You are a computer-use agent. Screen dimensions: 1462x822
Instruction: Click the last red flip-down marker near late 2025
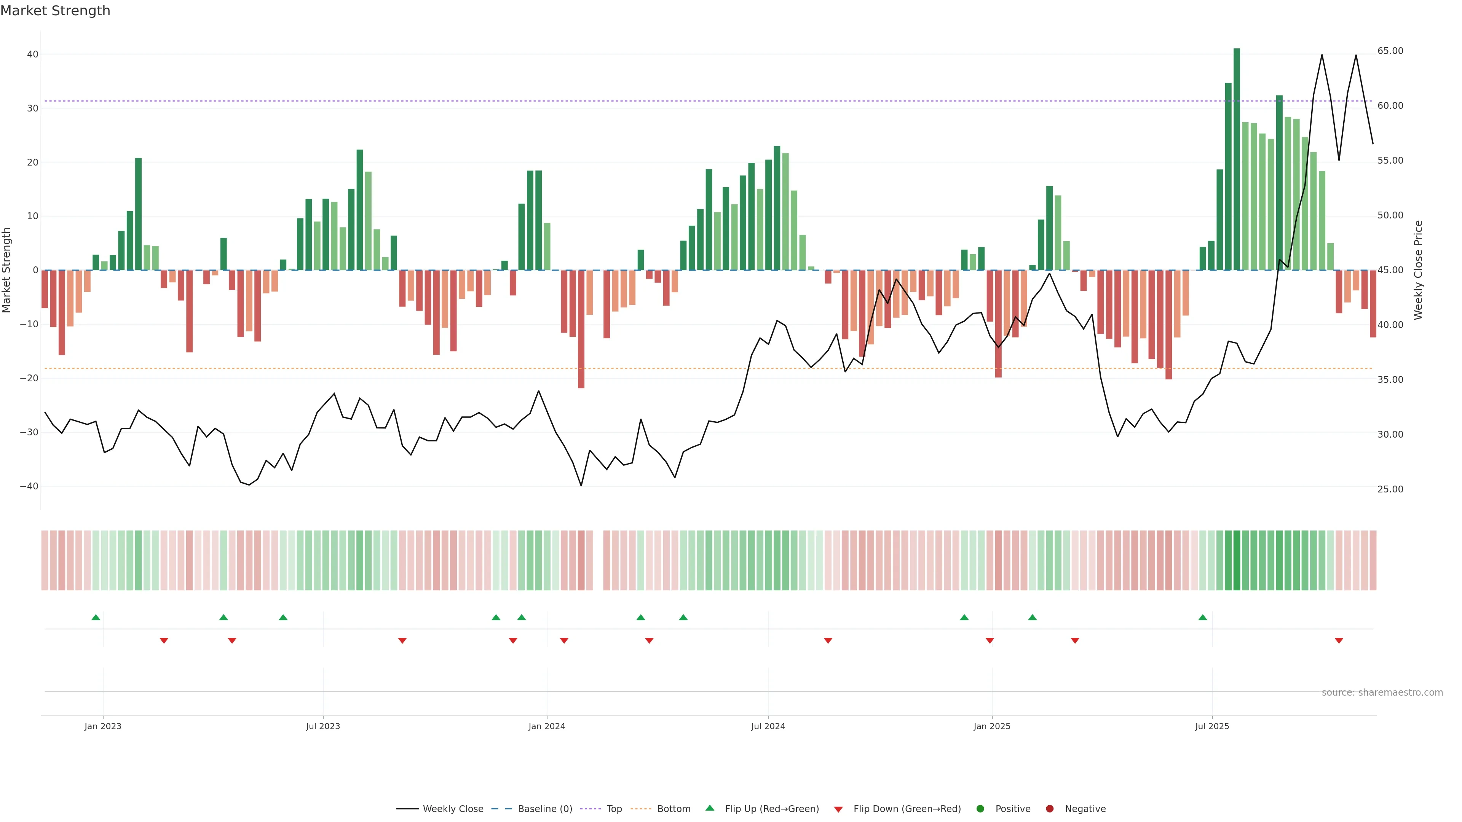(x=1339, y=640)
